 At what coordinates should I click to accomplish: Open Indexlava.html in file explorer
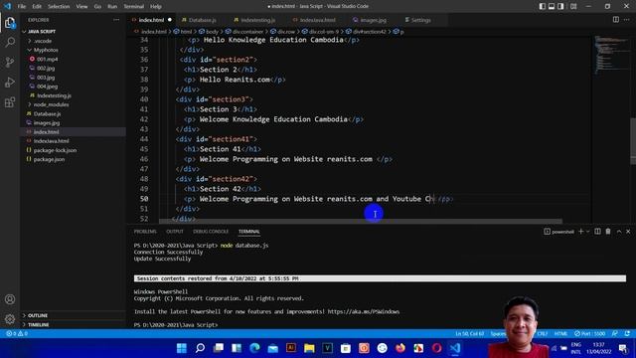(51, 141)
